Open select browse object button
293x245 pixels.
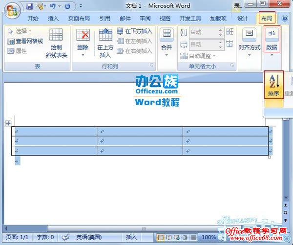pos(286,213)
